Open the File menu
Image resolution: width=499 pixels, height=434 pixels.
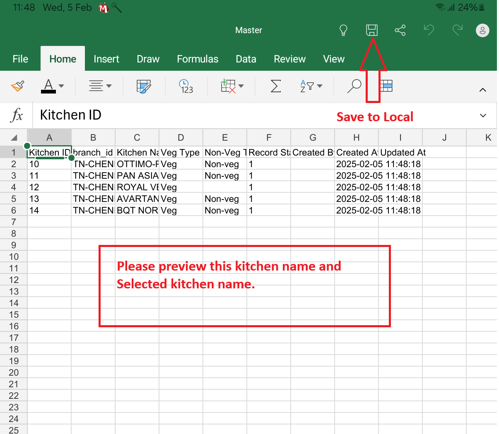coord(20,59)
